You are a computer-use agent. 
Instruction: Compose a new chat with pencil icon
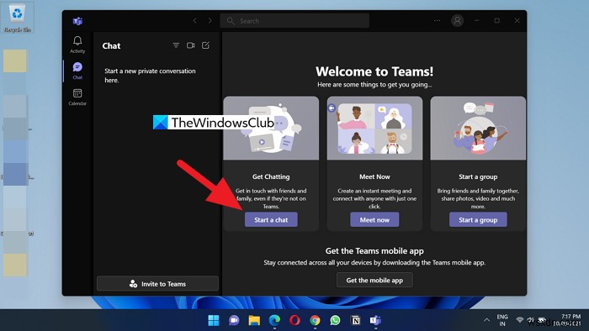pyautogui.click(x=205, y=45)
